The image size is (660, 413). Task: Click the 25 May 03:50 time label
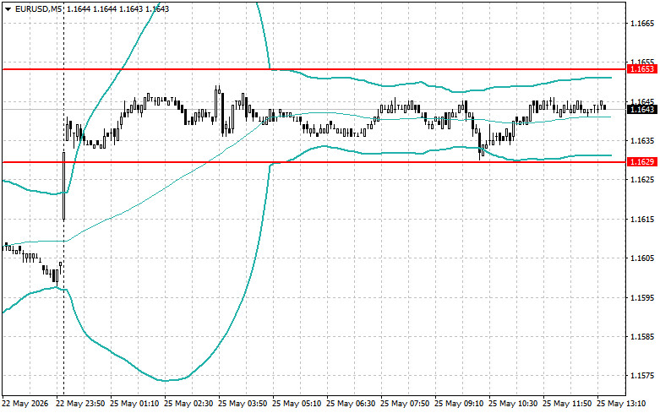[243, 404]
